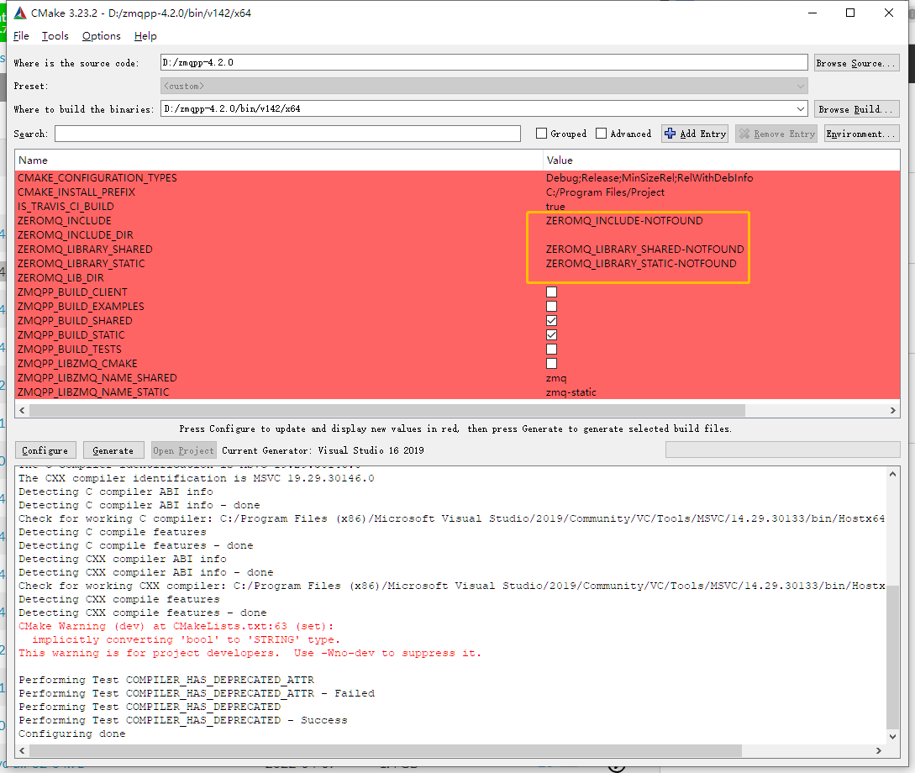Focus the Search input field
The width and height of the screenshot is (915, 773).
click(x=287, y=134)
